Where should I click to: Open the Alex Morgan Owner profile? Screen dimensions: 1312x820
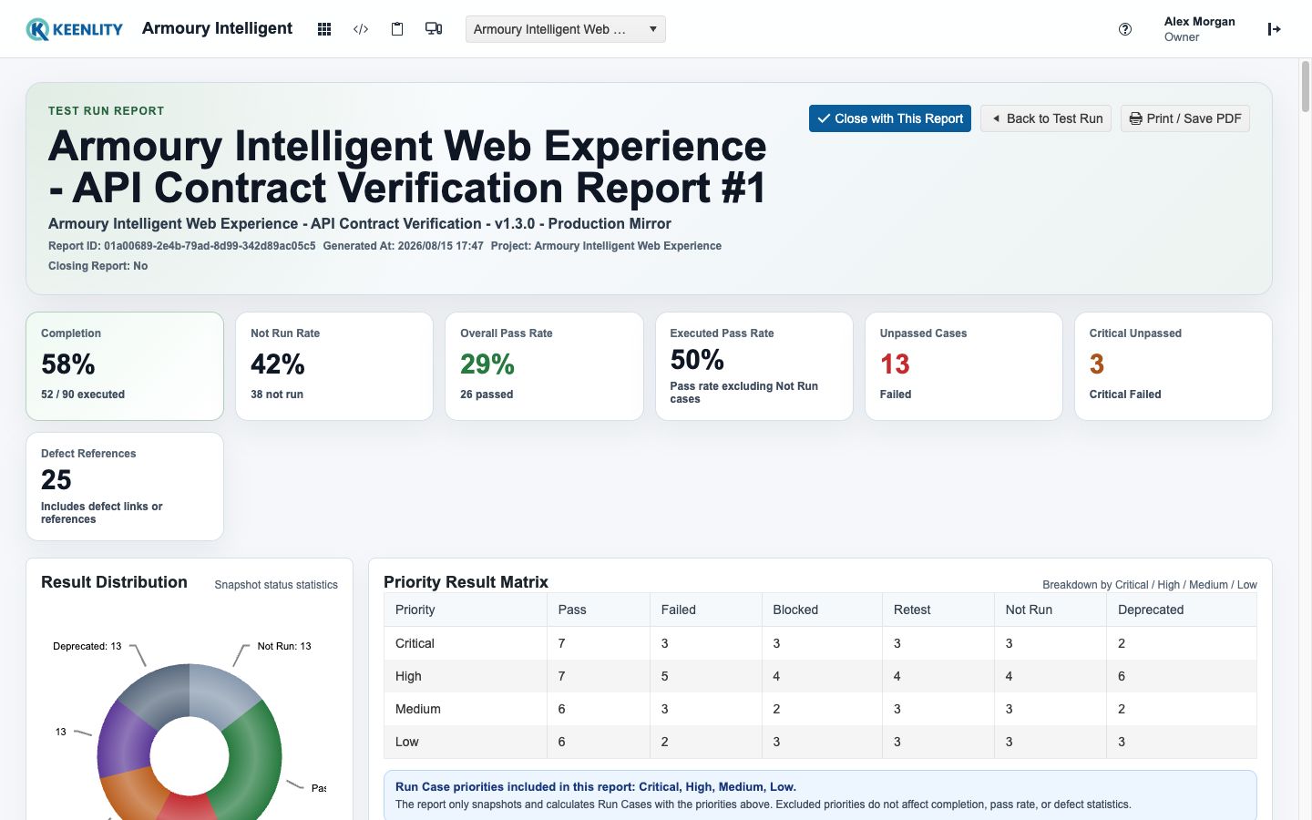click(1199, 29)
